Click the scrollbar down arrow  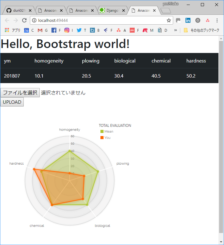[221, 242]
